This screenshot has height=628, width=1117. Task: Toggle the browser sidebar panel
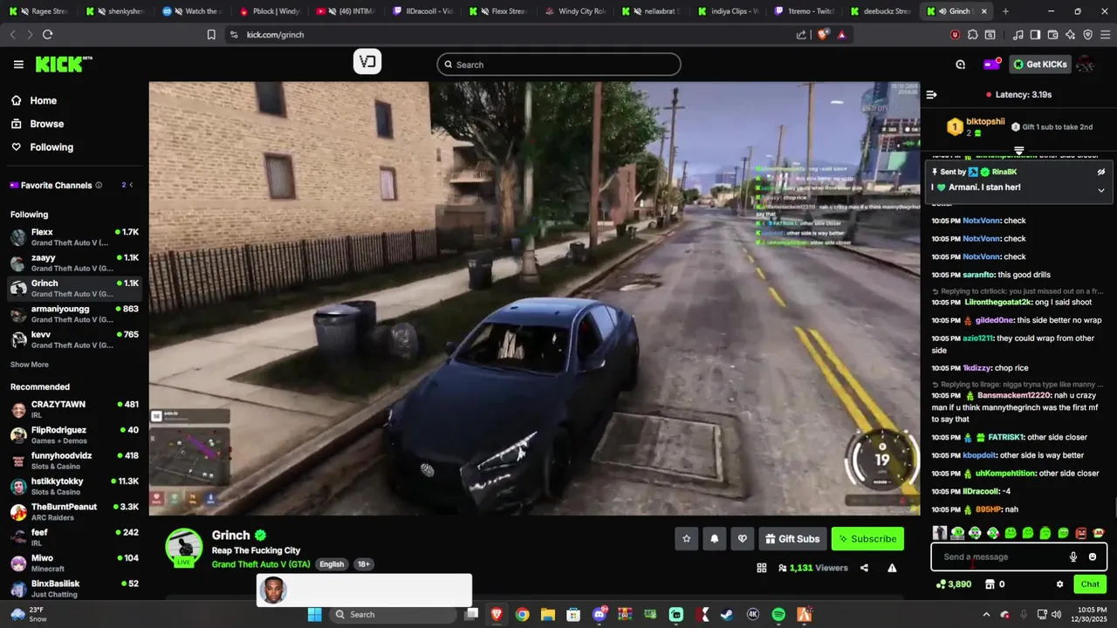click(x=1035, y=34)
